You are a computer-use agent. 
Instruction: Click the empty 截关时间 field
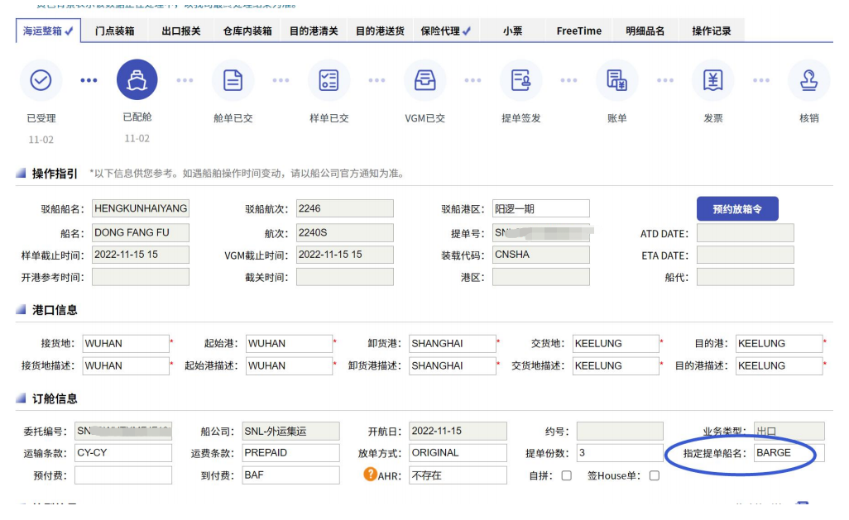(x=345, y=277)
